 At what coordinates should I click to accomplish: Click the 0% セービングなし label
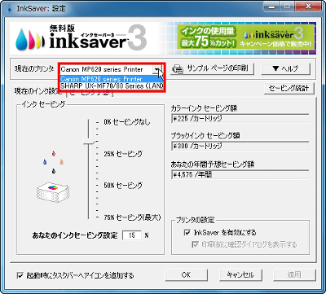[127, 122]
